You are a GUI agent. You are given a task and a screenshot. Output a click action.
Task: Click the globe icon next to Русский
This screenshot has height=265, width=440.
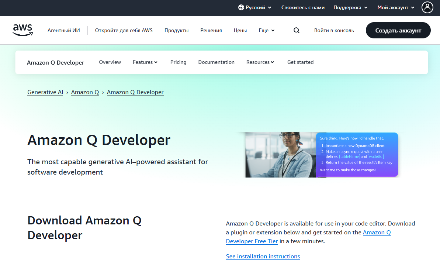tap(241, 7)
